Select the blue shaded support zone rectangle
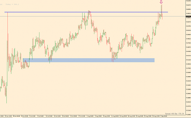Screen dimensions: 191x118 coord(89,60)
